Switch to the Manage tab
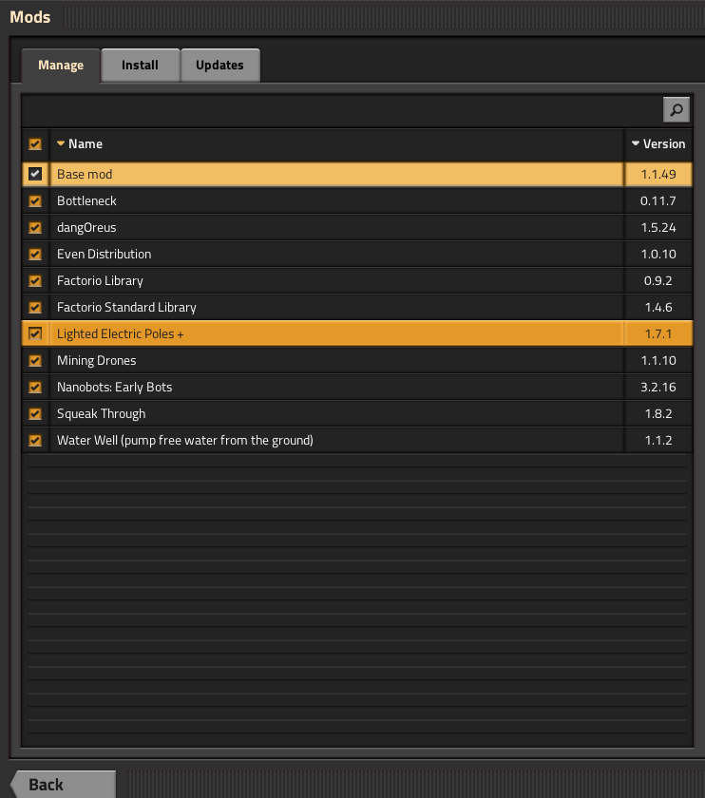Screen dimensions: 705x798 coord(61,66)
